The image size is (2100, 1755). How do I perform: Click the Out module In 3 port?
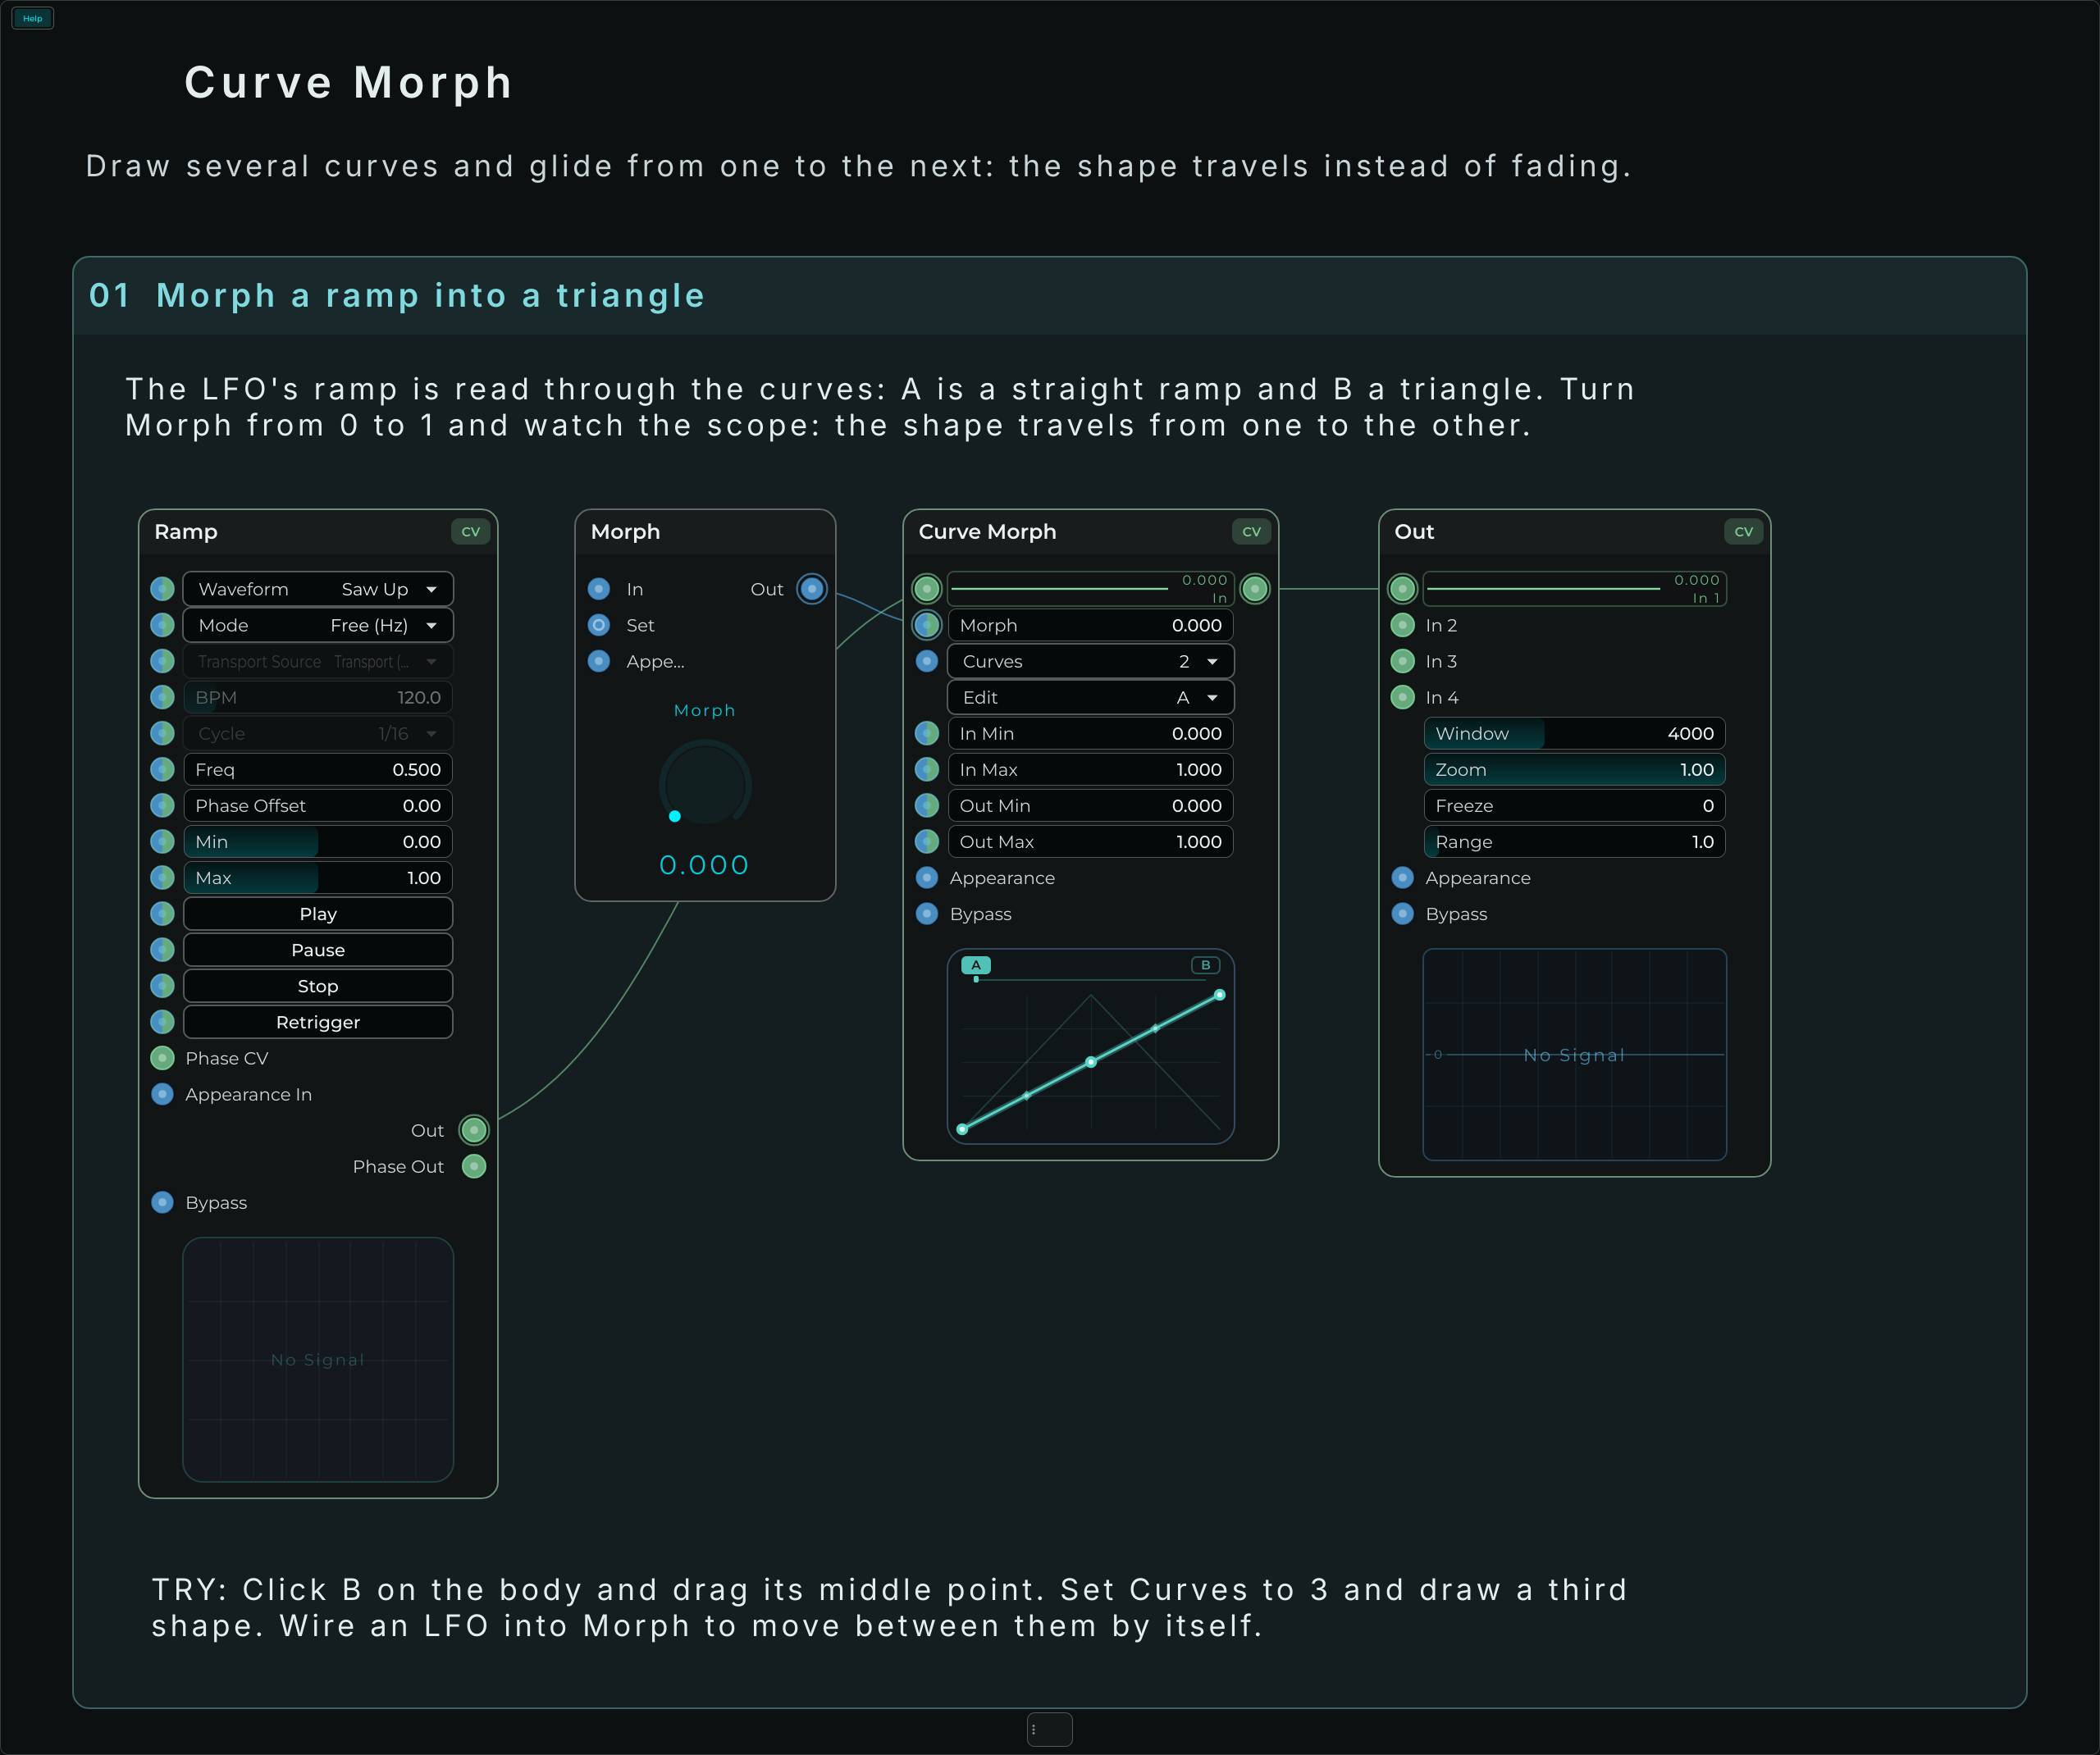tap(1403, 661)
